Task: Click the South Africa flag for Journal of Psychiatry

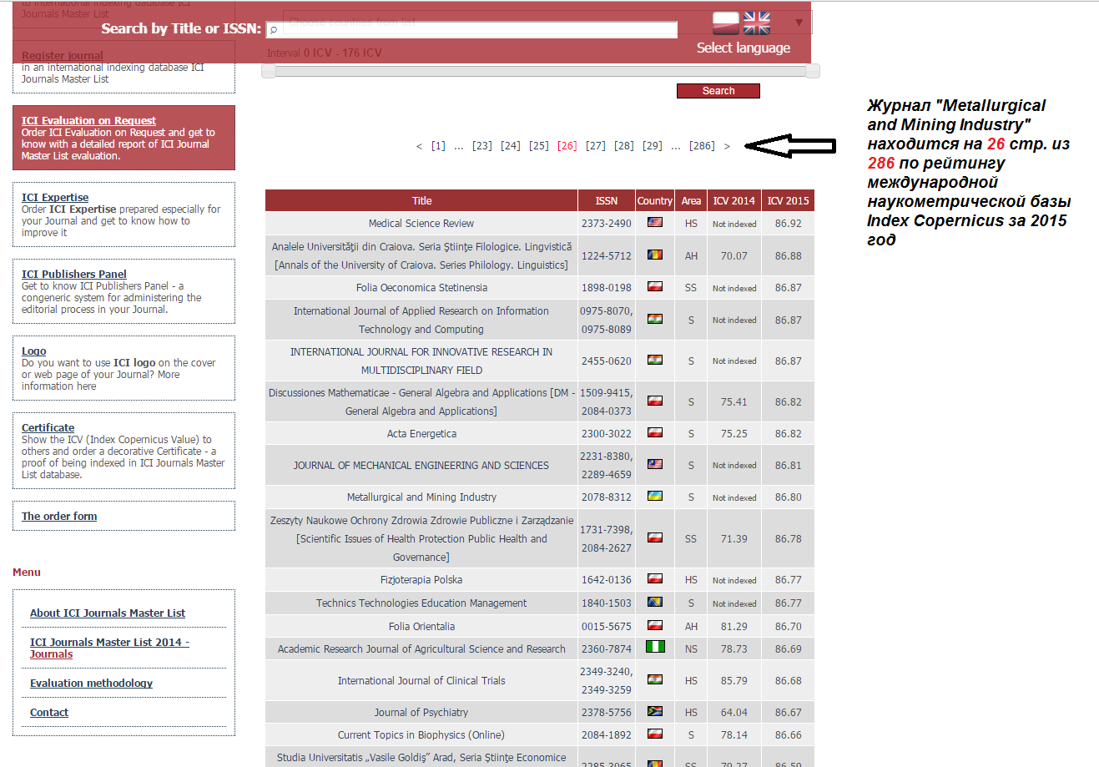Action: coord(655,712)
